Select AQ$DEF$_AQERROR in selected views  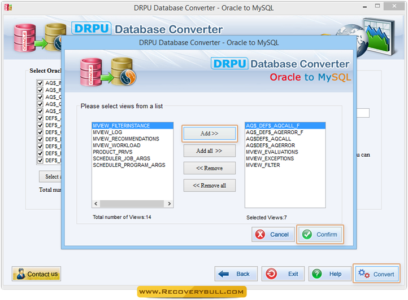point(285,145)
